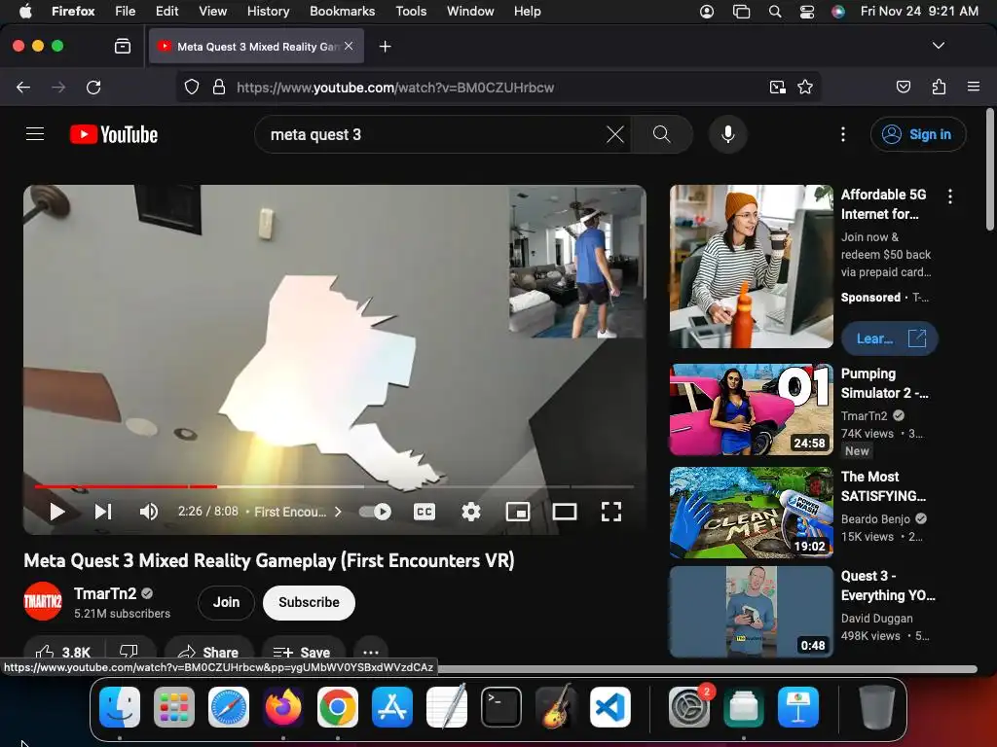
Task: Enter full screen with the fullscreen icon
Action: [611, 512]
